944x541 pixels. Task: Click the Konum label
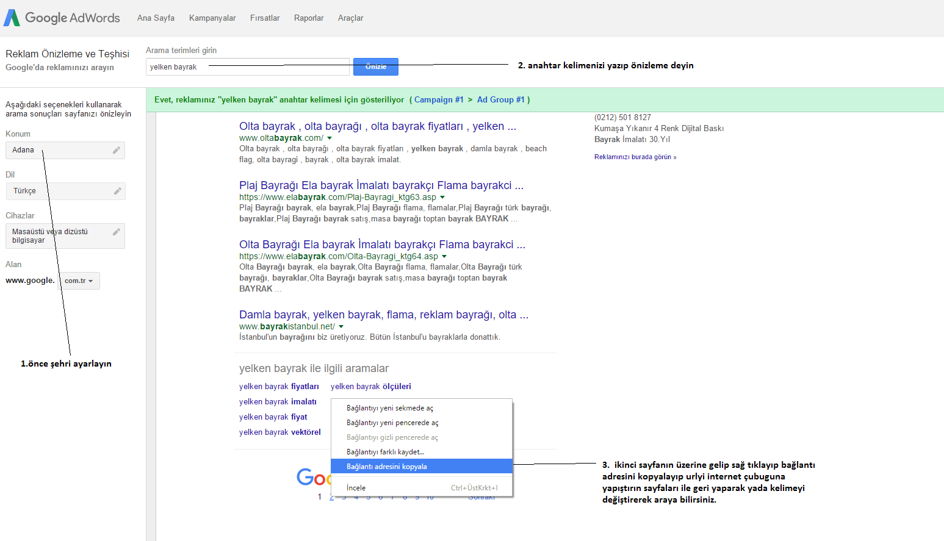18,134
